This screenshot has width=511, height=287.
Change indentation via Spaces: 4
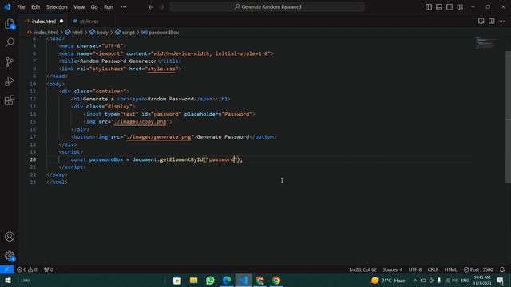point(392,269)
